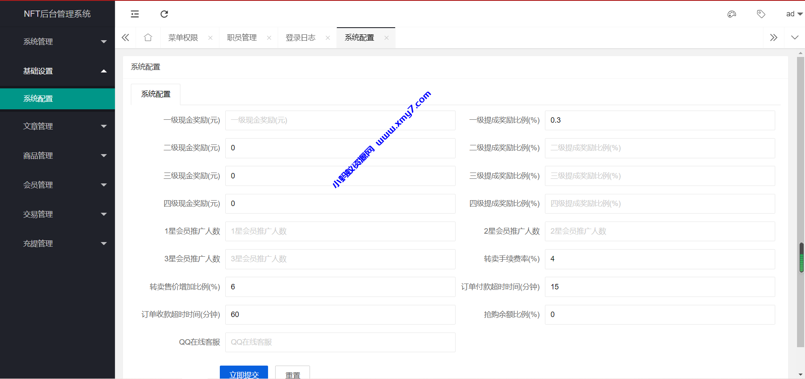The image size is (805, 379).
Task: Close the 菜单权限 tab
Action: click(x=210, y=37)
